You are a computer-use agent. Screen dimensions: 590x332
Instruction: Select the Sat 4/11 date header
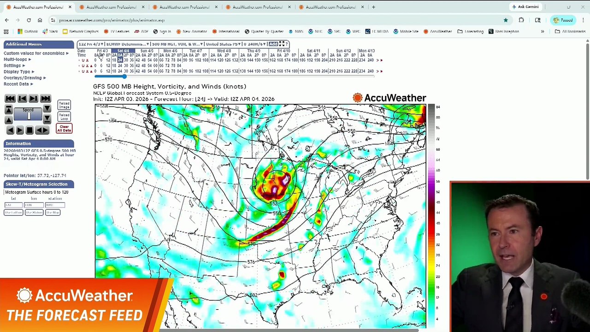pos(313,51)
